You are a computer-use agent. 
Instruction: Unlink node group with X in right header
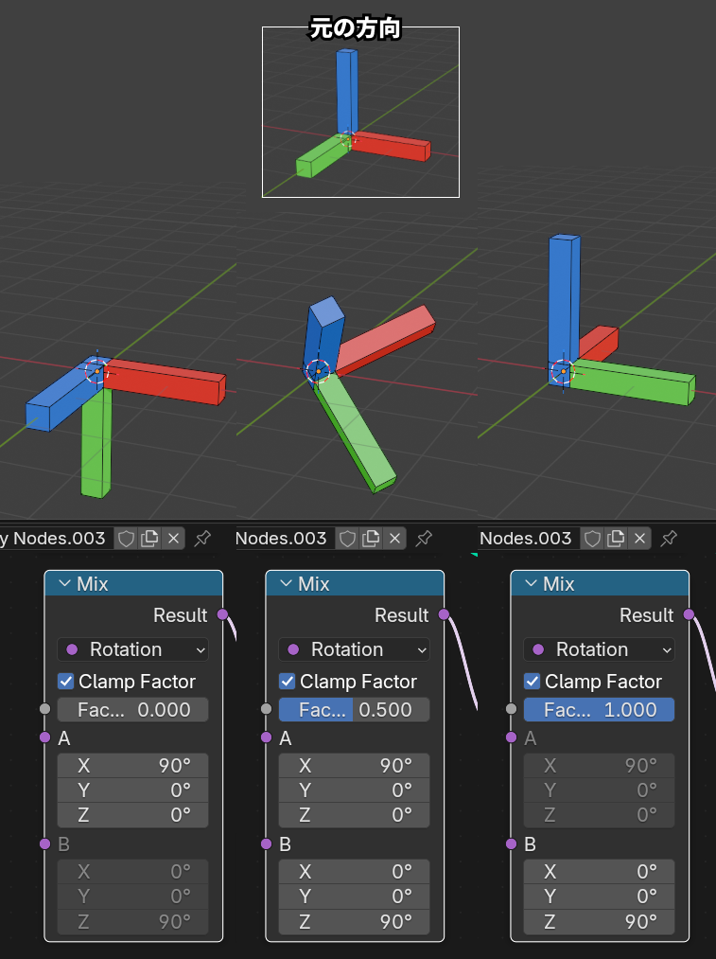[640, 539]
